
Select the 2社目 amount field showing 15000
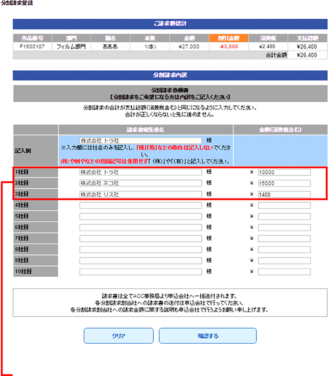284,183
